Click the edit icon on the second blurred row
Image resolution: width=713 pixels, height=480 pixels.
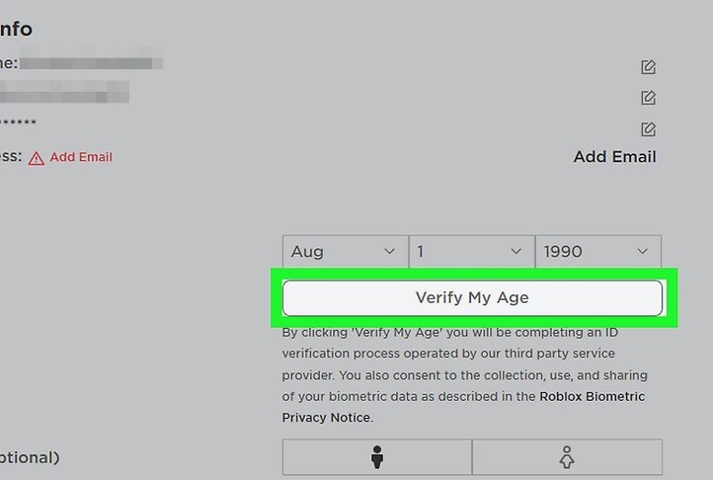click(648, 98)
